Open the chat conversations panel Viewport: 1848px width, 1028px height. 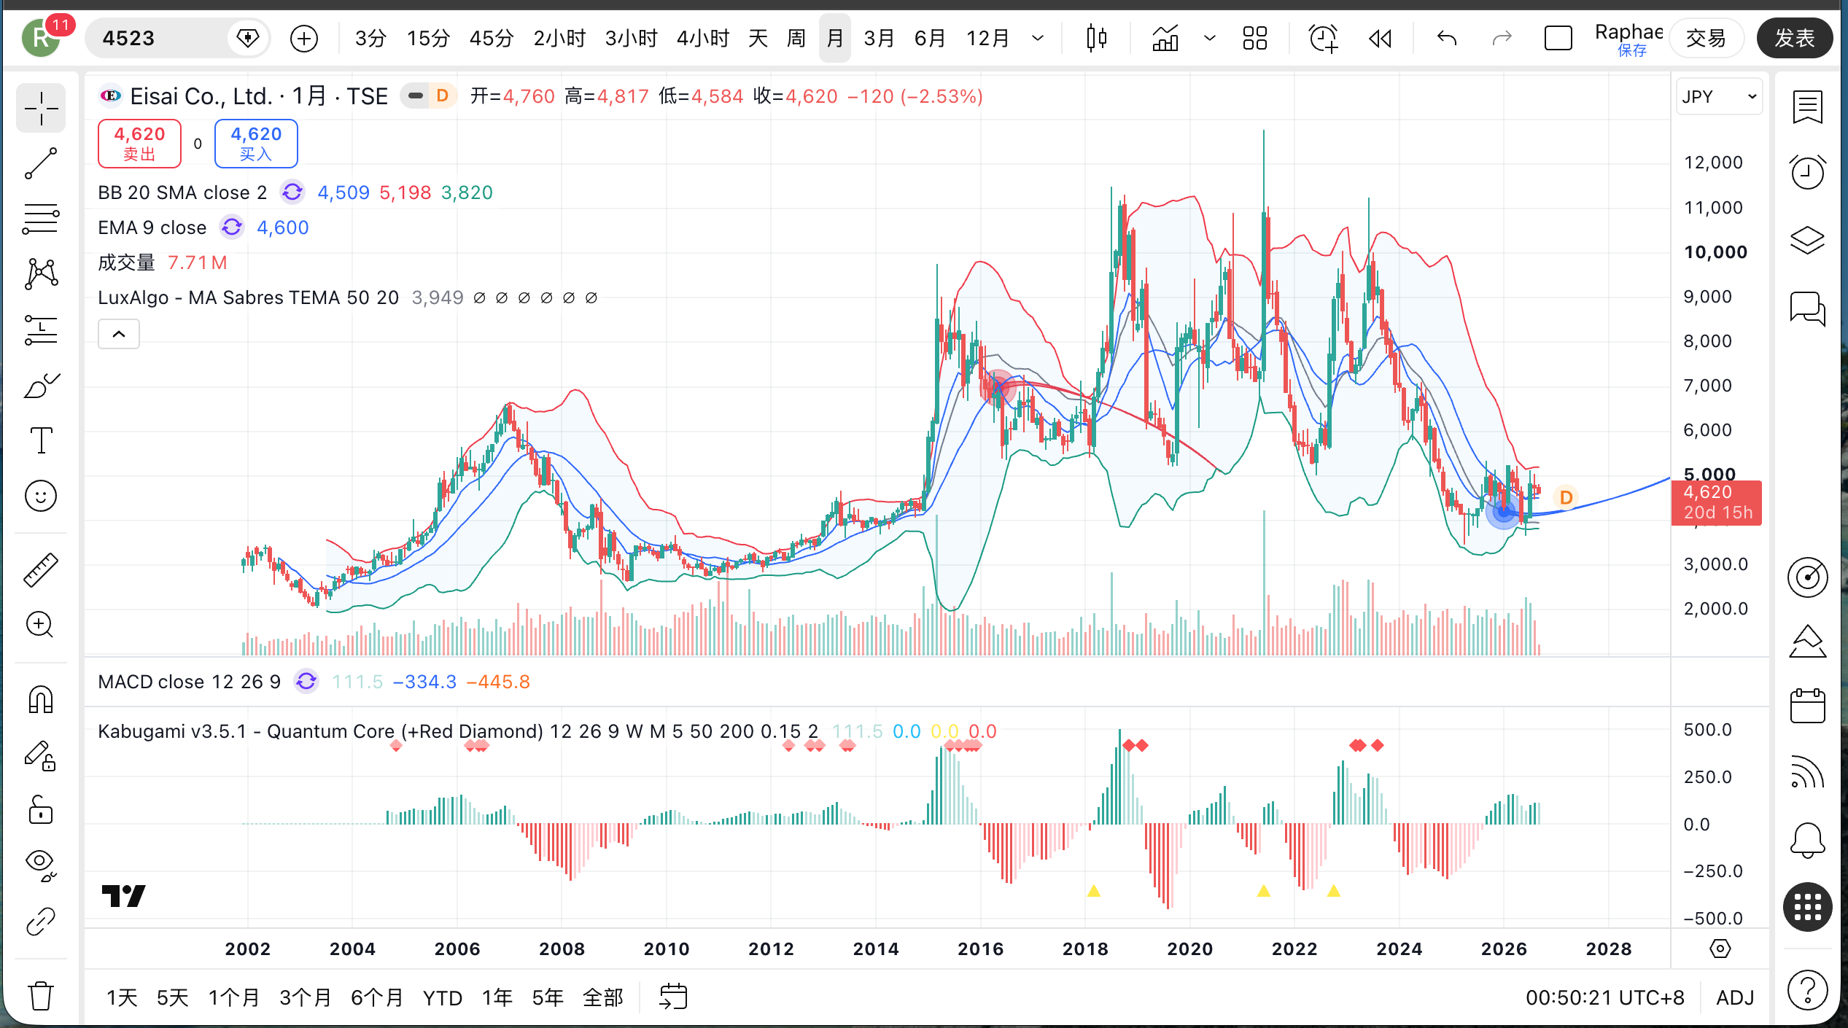coord(1808,308)
